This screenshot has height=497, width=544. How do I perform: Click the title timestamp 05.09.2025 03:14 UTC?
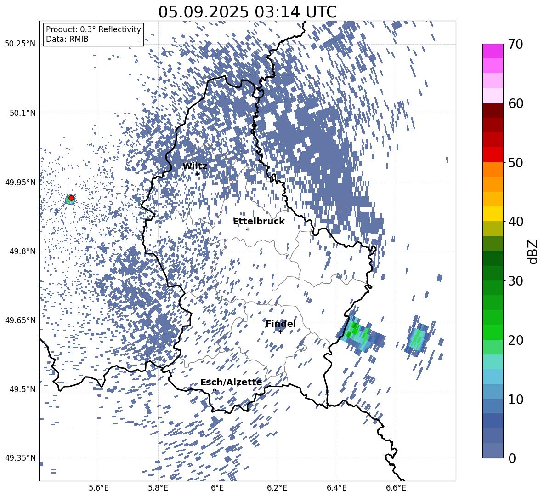pyautogui.click(x=247, y=12)
